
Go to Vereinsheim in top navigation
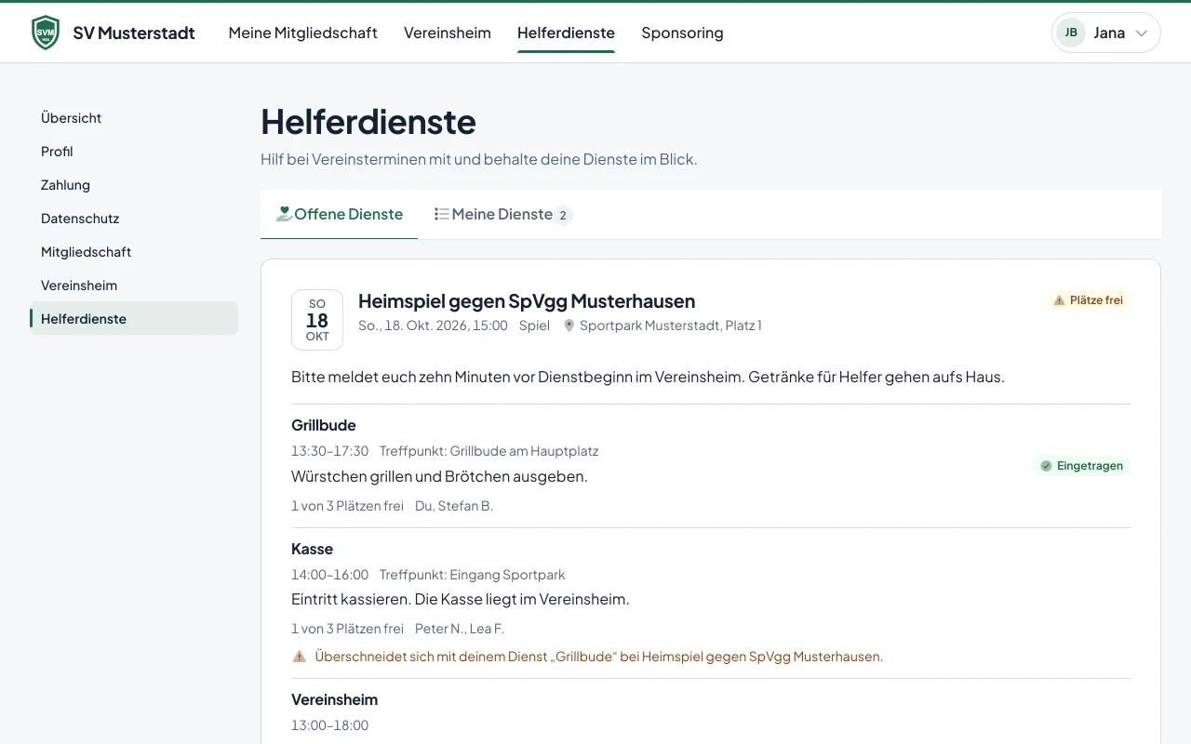click(448, 33)
